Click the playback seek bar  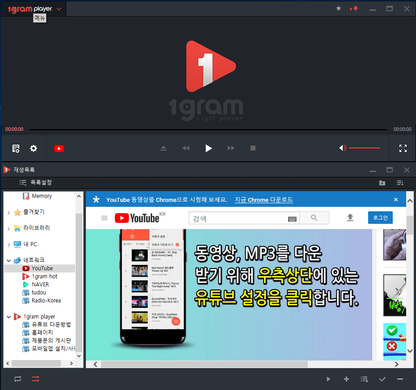(208, 130)
